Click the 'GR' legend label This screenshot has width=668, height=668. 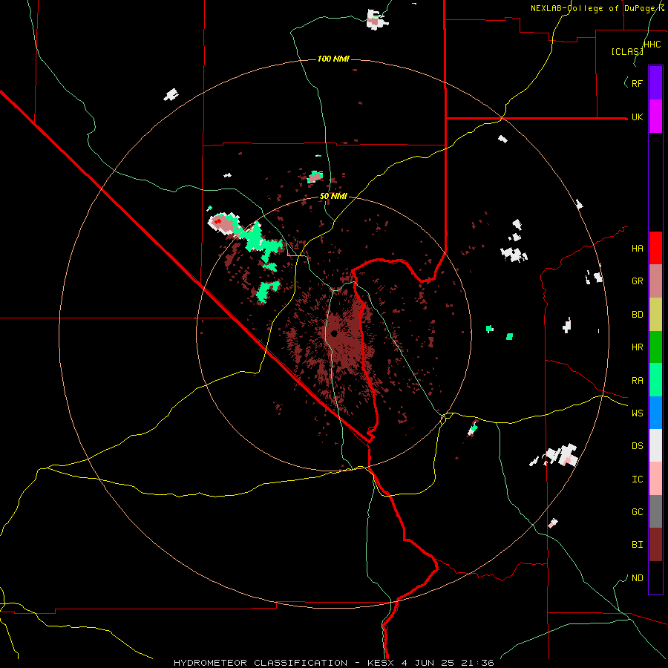pyautogui.click(x=637, y=281)
